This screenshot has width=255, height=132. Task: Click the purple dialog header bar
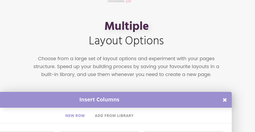point(116,100)
